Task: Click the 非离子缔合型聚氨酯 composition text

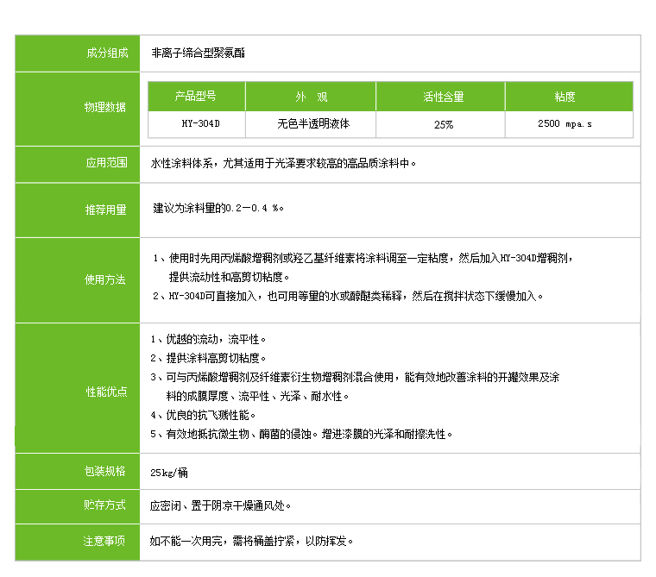Action: point(198,53)
